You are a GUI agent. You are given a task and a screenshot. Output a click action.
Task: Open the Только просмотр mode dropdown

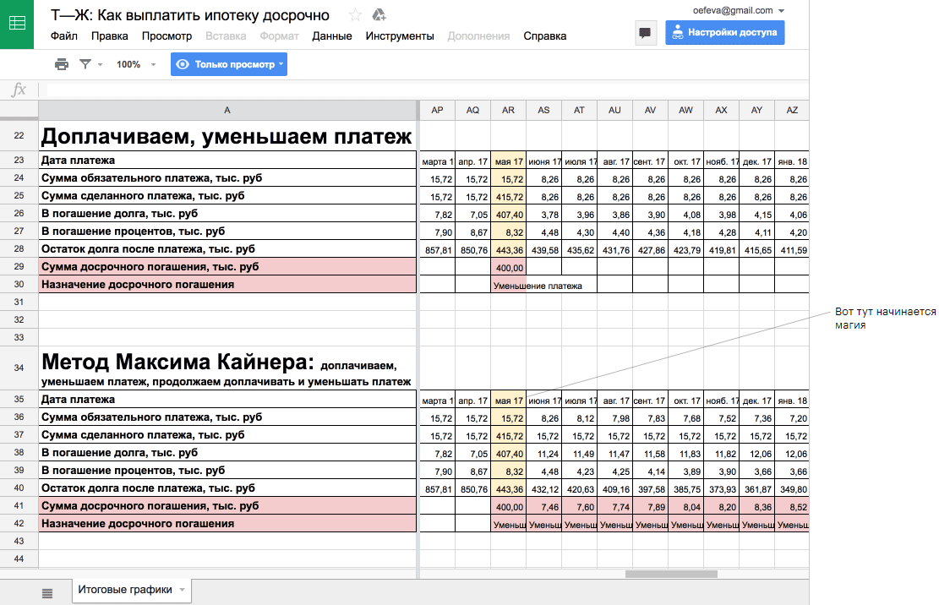coord(228,64)
